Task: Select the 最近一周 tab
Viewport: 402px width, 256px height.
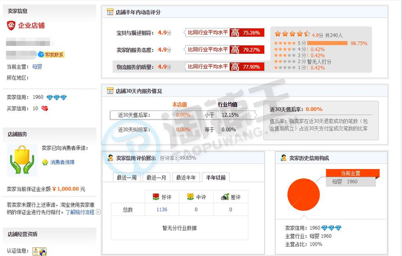Action: coord(126,178)
